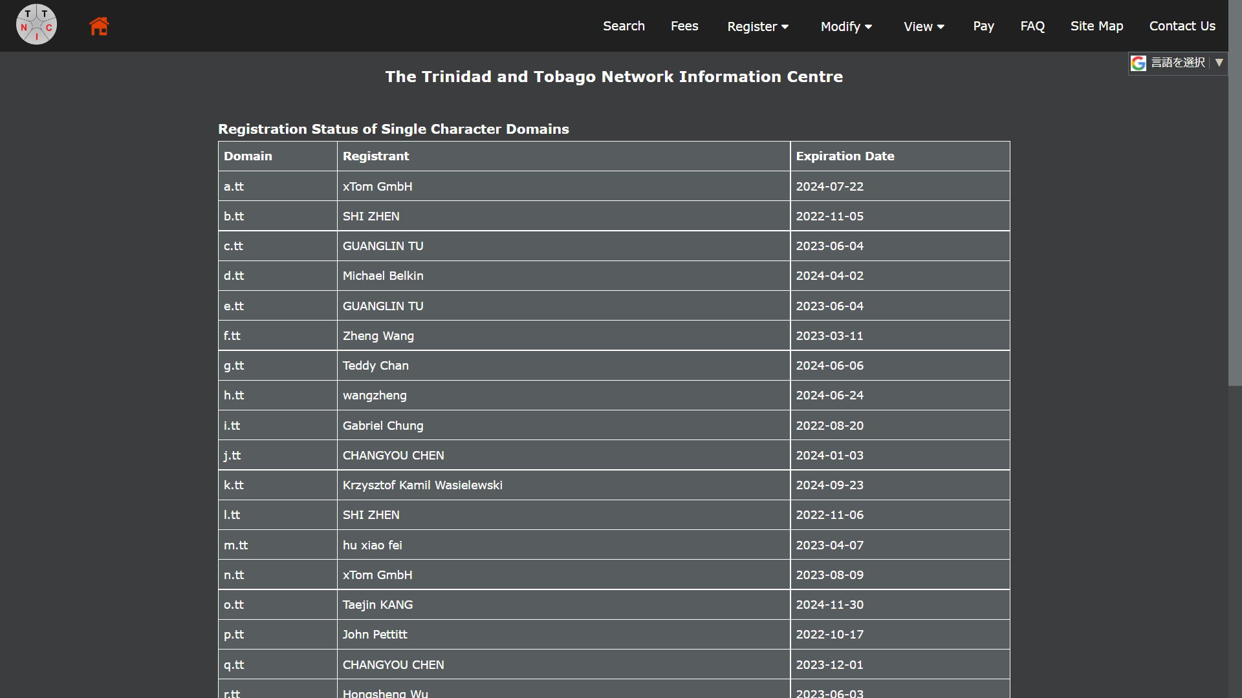Image resolution: width=1242 pixels, height=698 pixels.
Task: Click the Google translate G icon
Action: coord(1138,63)
